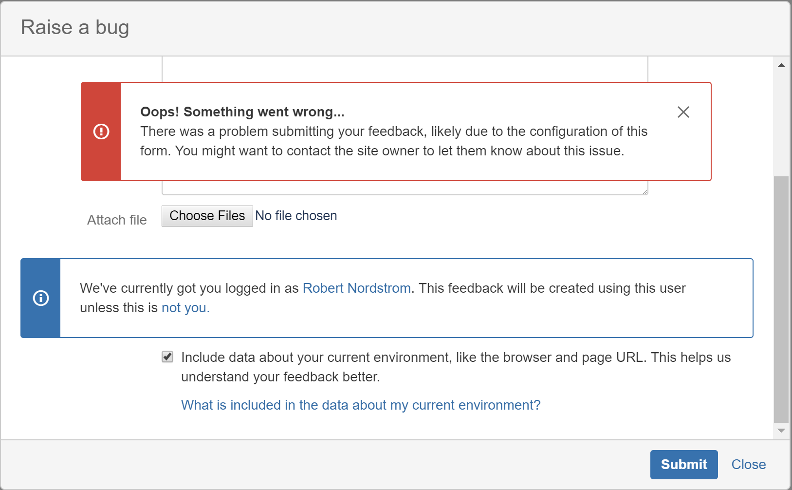Click the blue info circle icon

(x=41, y=298)
